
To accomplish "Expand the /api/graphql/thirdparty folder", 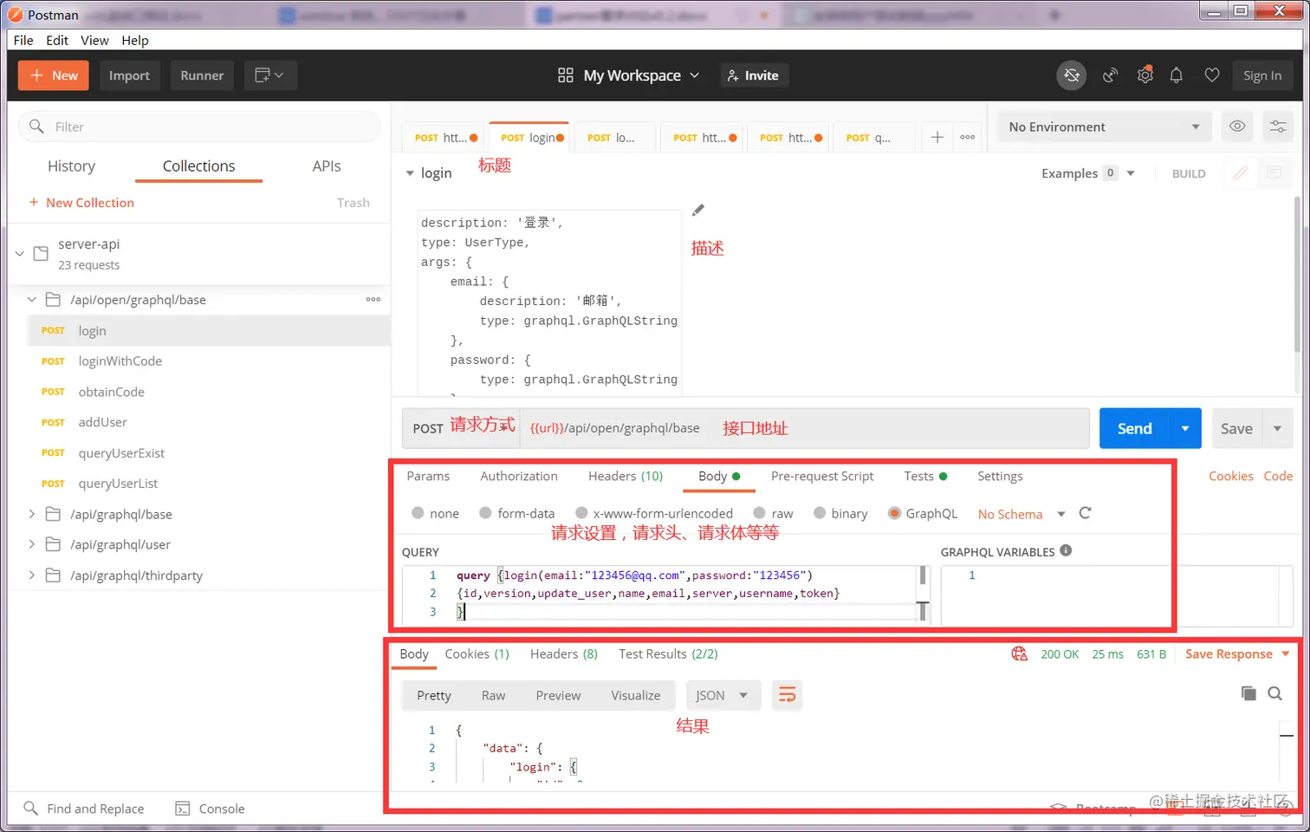I will tap(32, 575).
